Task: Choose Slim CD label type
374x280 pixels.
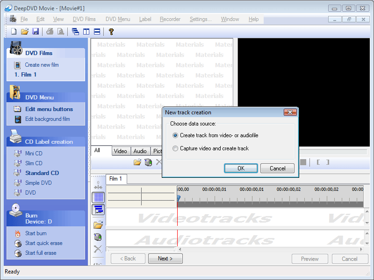Action: tap(34, 163)
